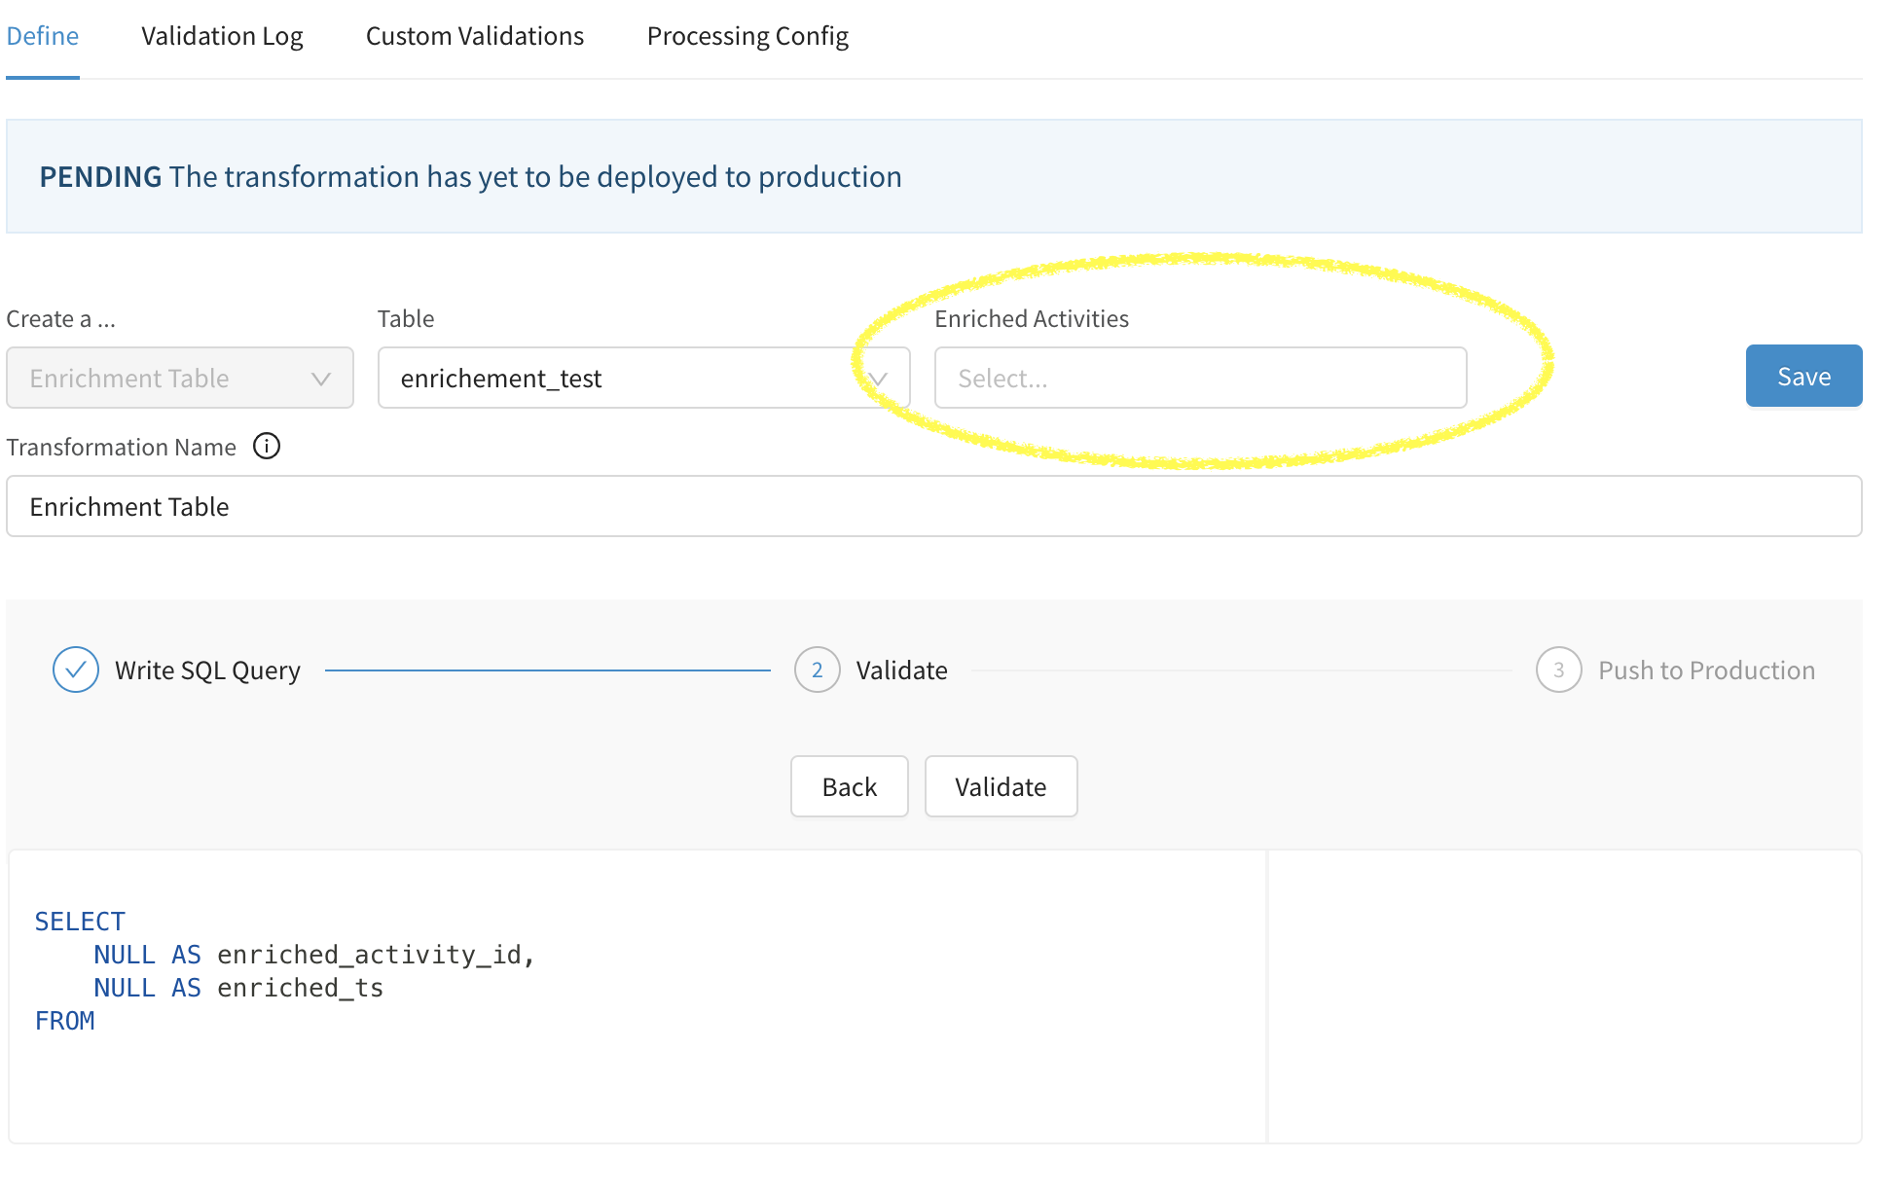Click the empty right results panel

1565,996
